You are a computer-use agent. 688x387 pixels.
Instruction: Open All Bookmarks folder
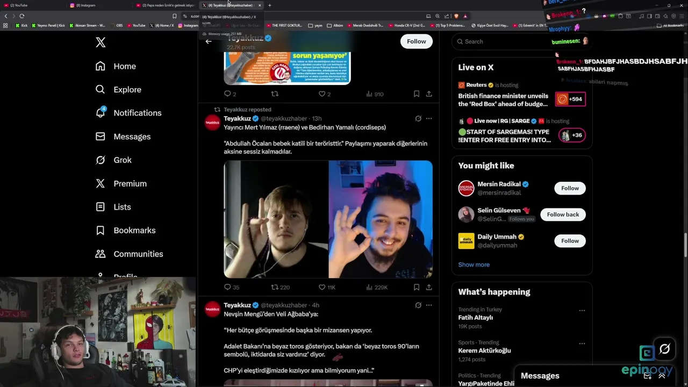pos(671,25)
